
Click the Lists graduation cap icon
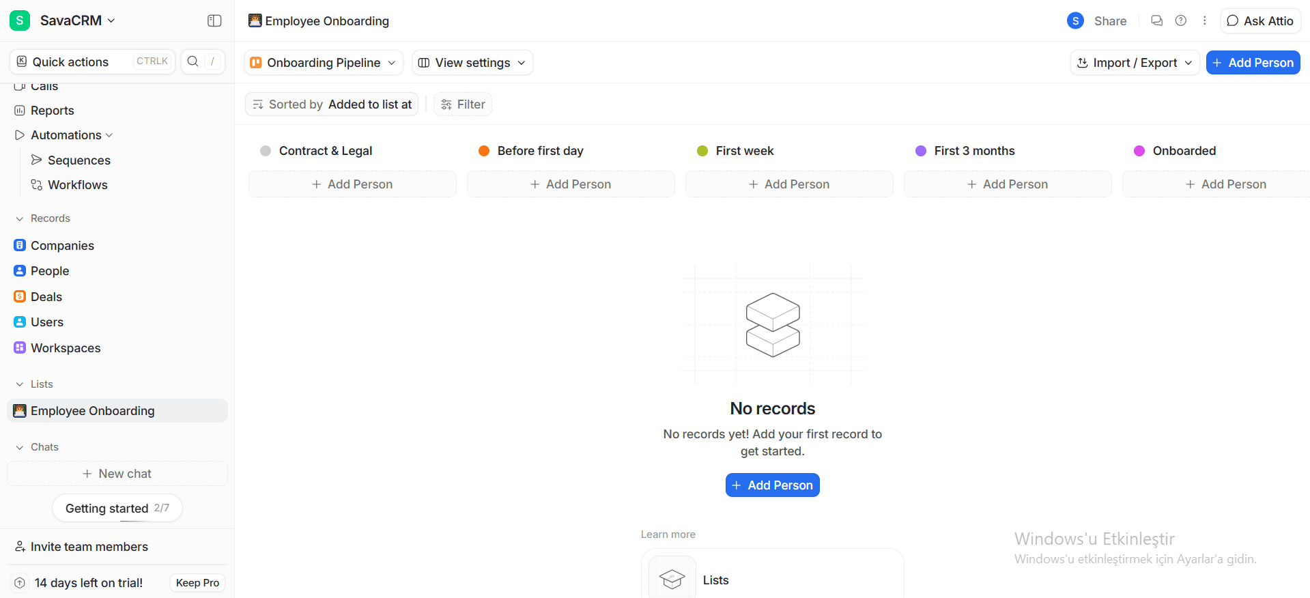(x=672, y=579)
